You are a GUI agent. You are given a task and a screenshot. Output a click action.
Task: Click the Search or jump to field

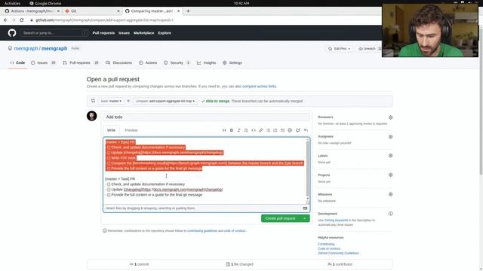[54, 33]
